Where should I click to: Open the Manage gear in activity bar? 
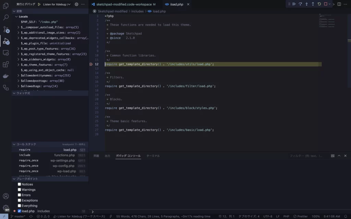pyautogui.click(x=6, y=208)
